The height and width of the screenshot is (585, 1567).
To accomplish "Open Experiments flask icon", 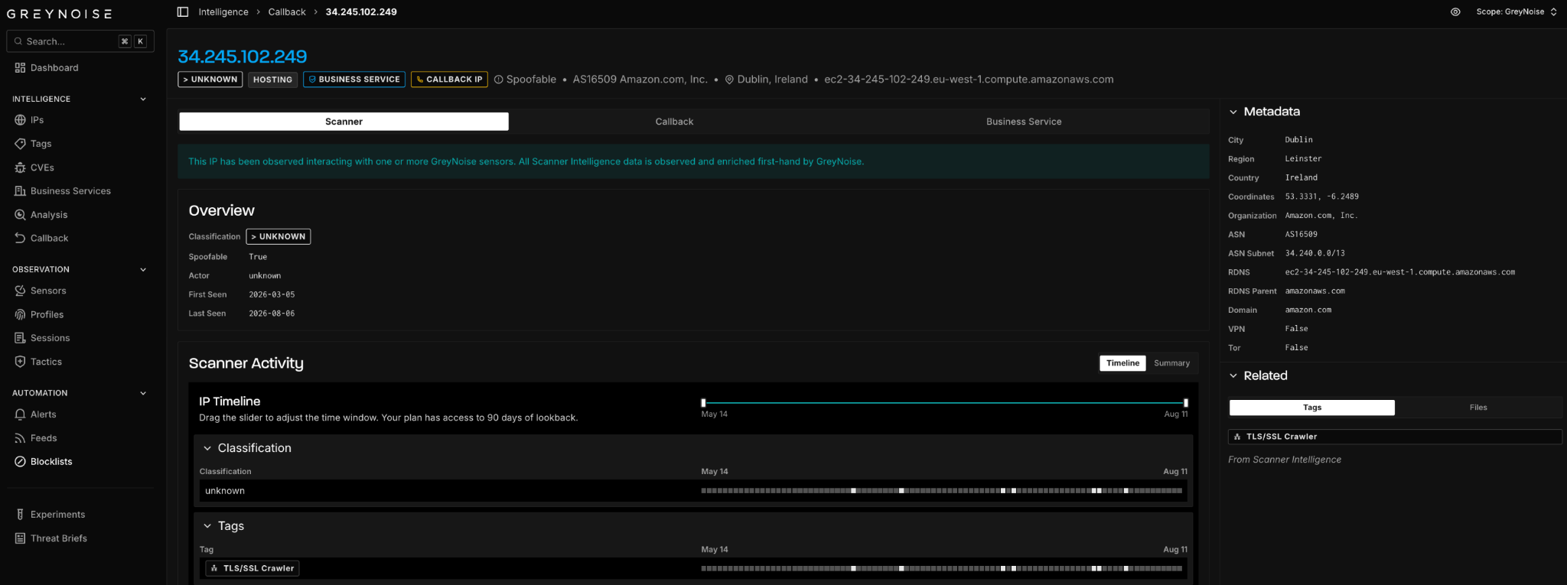I will point(20,515).
